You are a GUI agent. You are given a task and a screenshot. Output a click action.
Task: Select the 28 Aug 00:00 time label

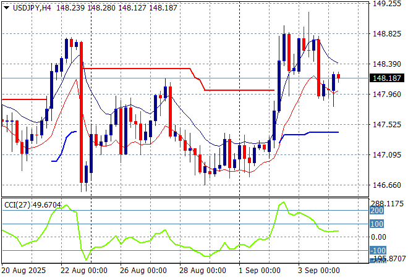pos(202,271)
